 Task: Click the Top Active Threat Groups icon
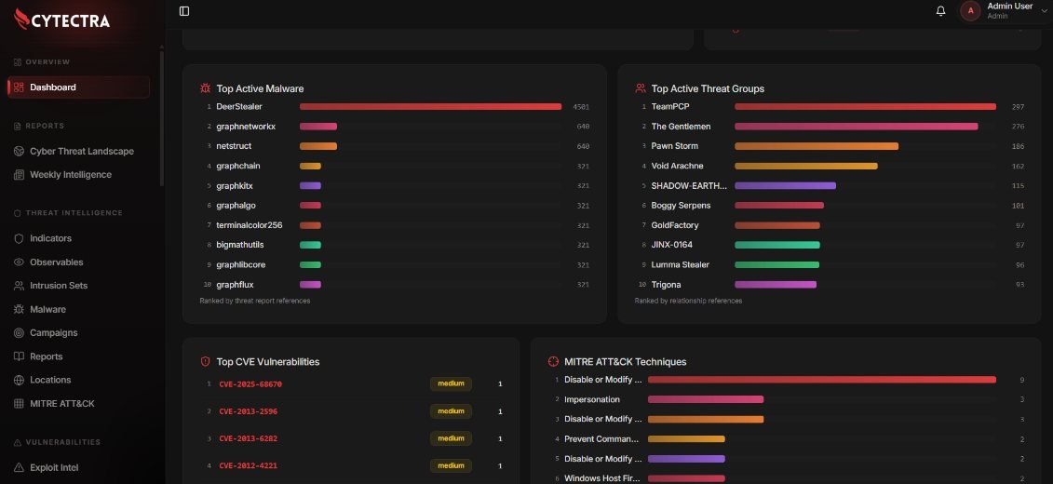641,87
